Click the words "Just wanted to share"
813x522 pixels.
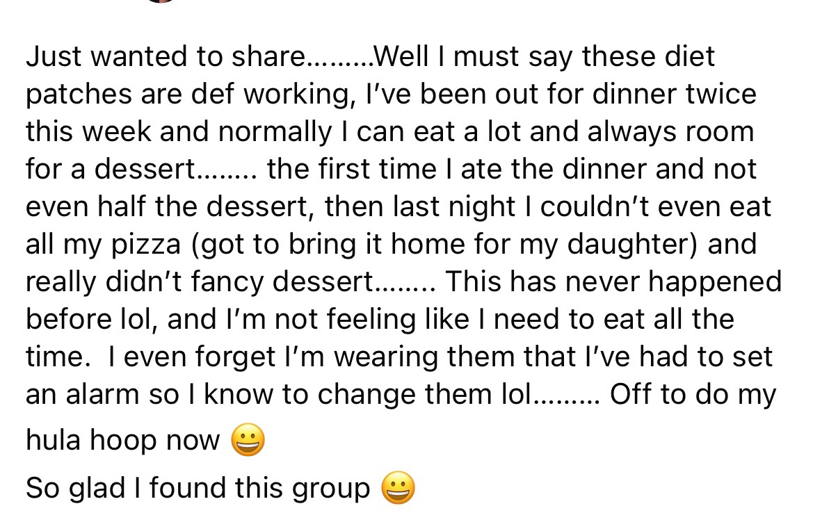[161, 57]
